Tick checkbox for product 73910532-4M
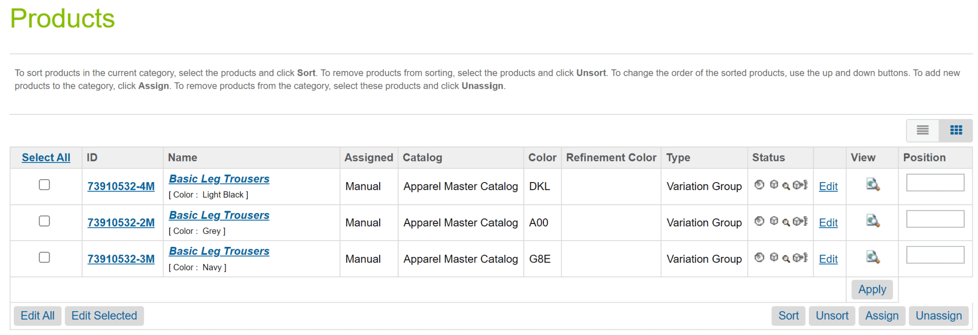Screen dimensions: 978x335 tap(44, 184)
